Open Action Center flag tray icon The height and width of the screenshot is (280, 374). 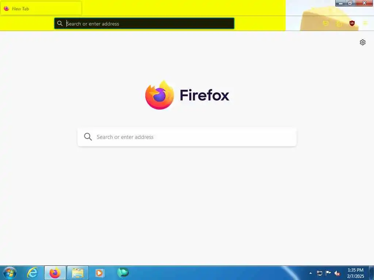click(x=328, y=273)
